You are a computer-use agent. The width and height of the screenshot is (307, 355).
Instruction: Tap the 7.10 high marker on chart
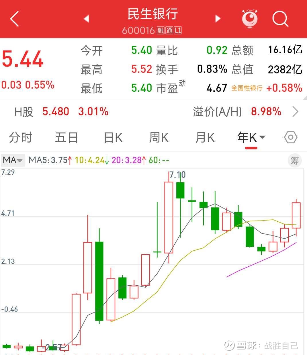177,175
